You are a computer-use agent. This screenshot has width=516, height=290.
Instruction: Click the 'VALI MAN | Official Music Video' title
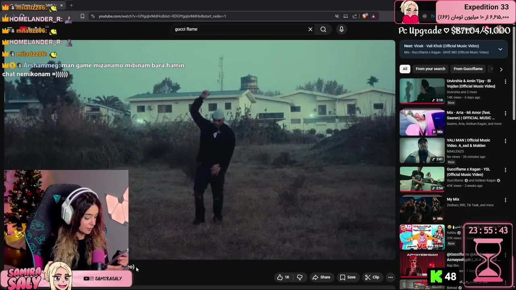point(468,143)
